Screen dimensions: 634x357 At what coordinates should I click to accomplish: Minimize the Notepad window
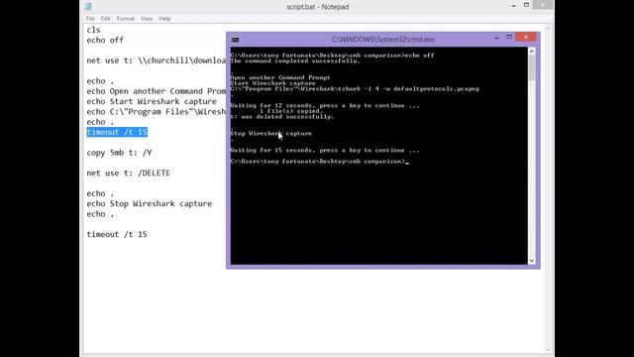[513, 6]
